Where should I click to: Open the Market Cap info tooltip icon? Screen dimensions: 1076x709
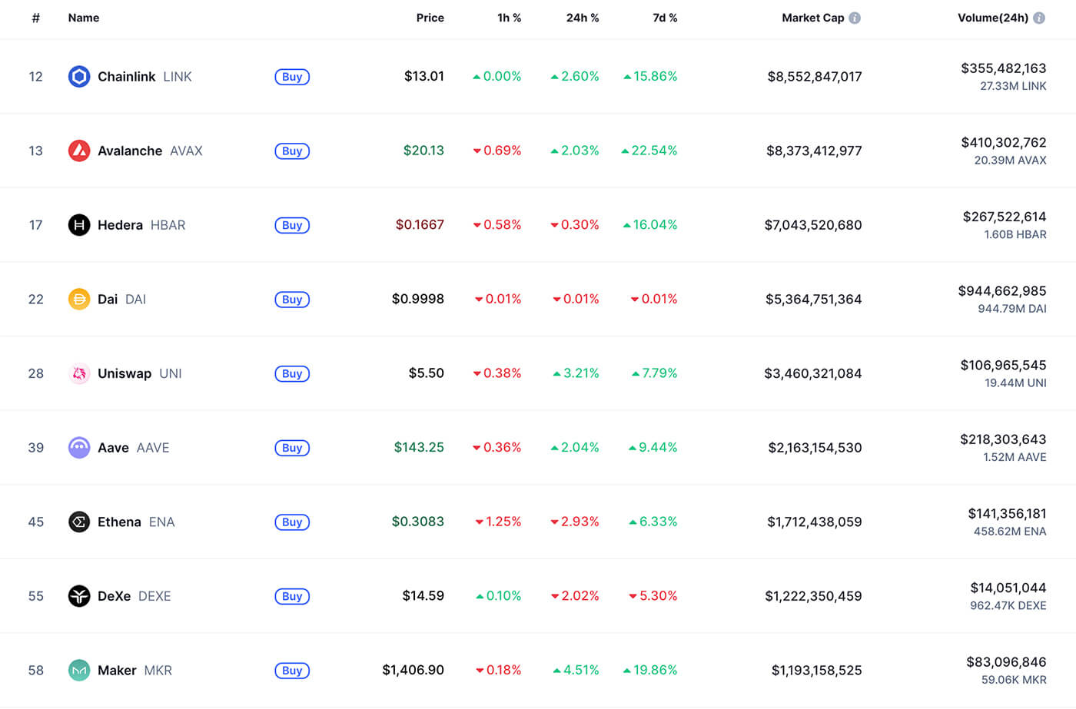point(855,18)
